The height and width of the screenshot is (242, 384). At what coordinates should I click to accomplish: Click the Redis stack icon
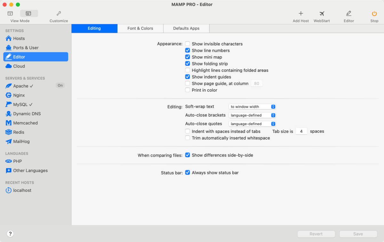point(9,132)
